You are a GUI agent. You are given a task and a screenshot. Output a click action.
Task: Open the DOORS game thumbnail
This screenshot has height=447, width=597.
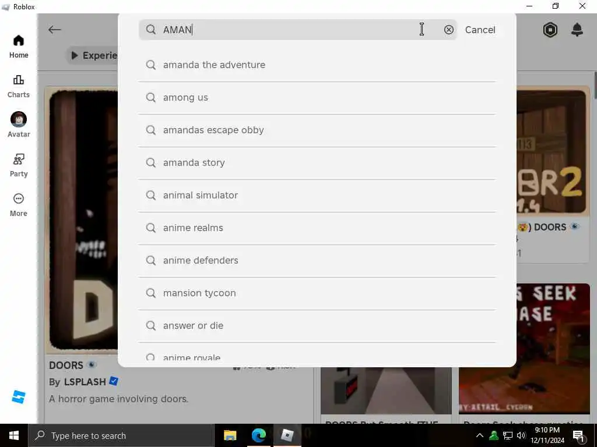coord(83,219)
